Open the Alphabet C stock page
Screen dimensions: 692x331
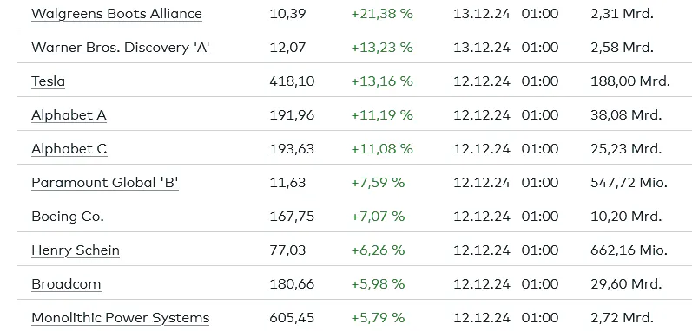69,149
